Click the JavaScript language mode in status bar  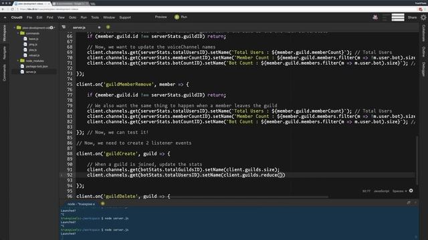pos(381,191)
